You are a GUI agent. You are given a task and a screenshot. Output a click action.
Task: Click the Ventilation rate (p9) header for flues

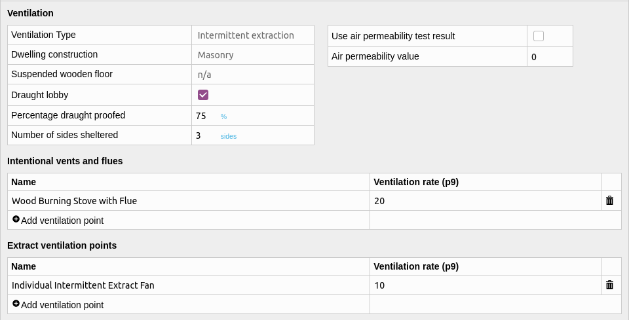coord(416,182)
